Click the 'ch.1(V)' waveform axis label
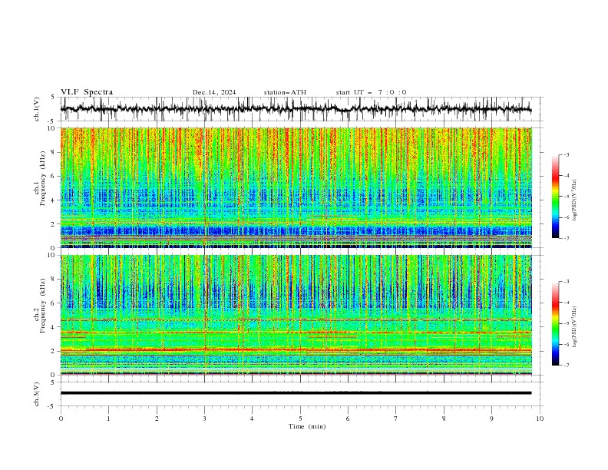The image size is (608, 470). click(37, 109)
